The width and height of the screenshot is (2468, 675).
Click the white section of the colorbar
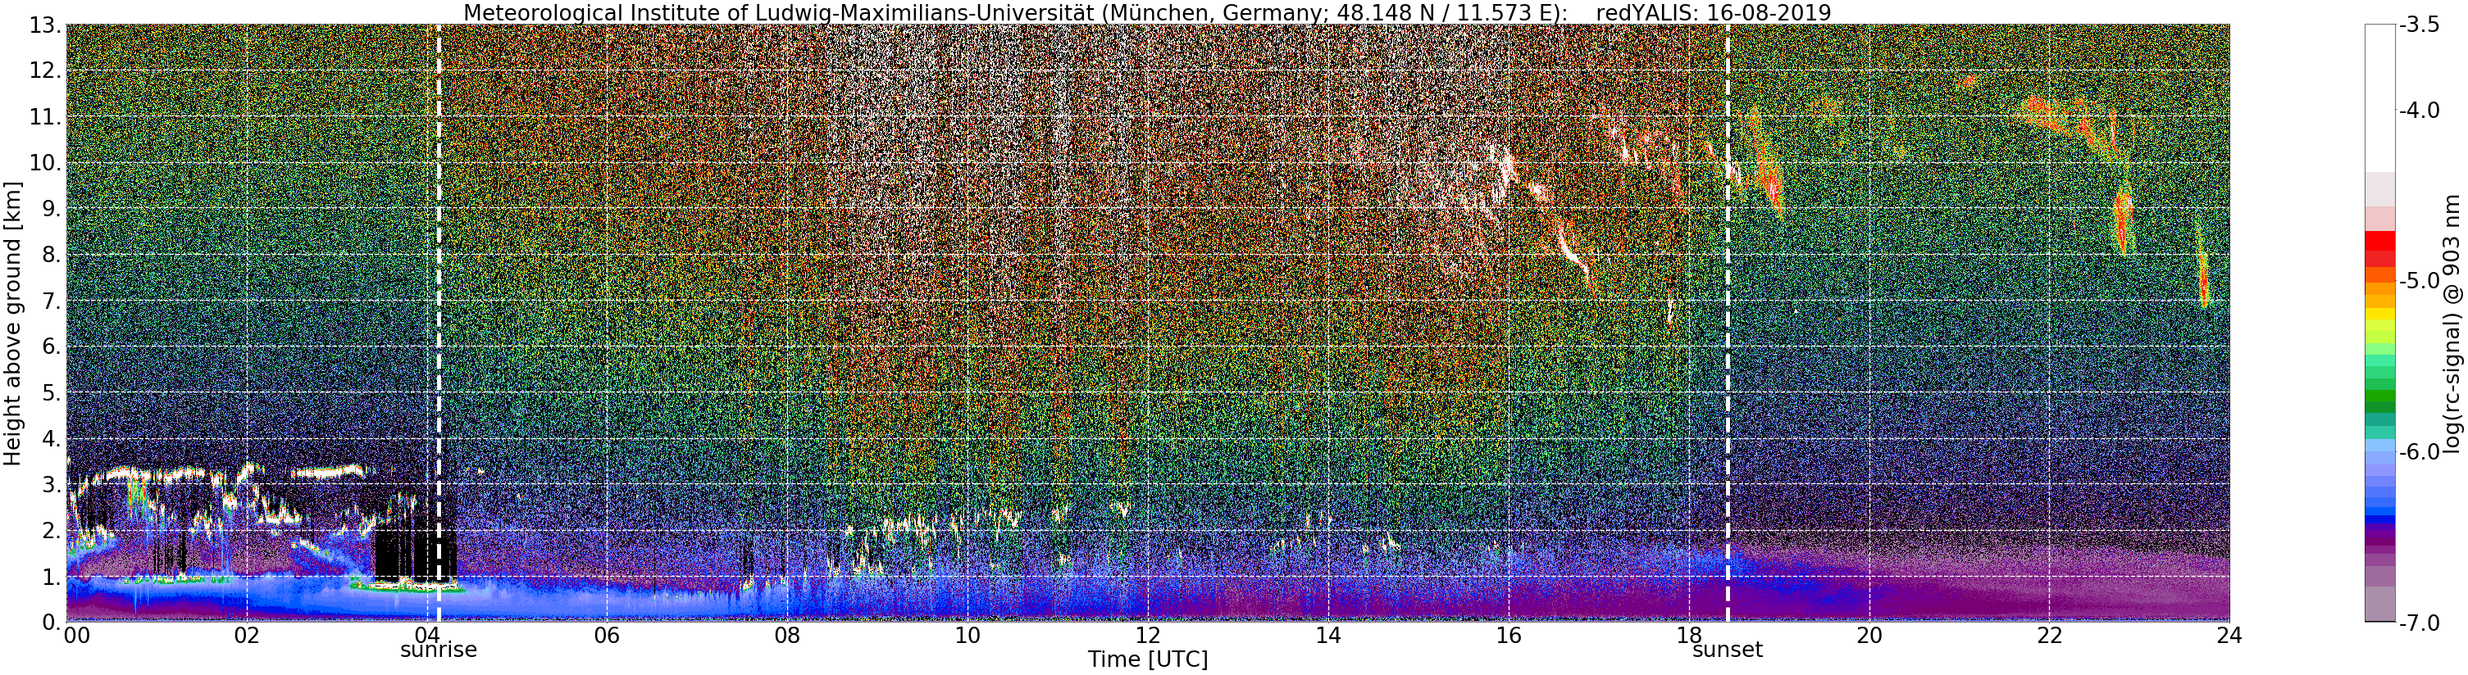pyautogui.click(x=2379, y=98)
